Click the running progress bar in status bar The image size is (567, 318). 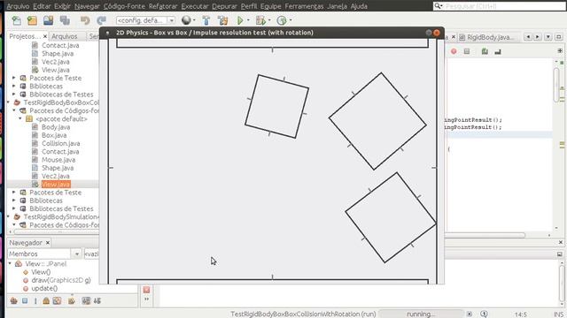pos(421,314)
